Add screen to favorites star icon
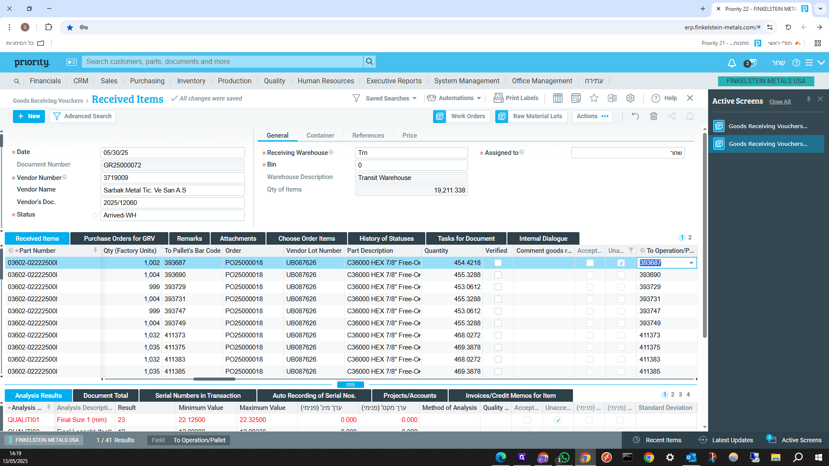Screen dimensions: 829x466 [x=594, y=98]
